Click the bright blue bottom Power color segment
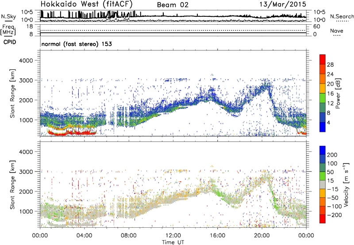Image resolution: width=354 pixels, height=245 pixels. pos(323,127)
